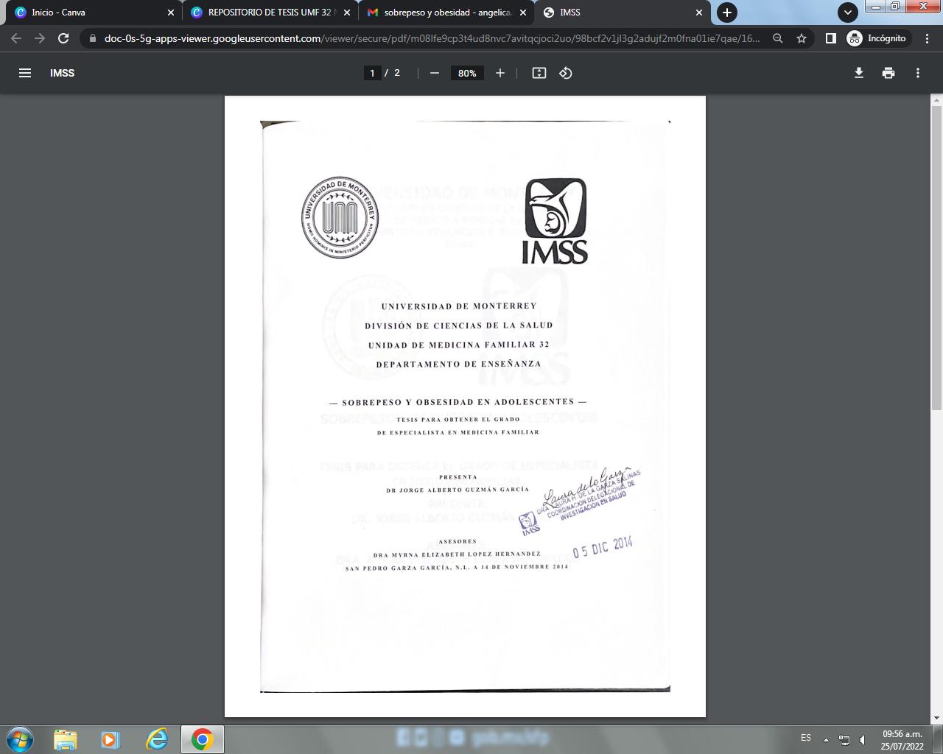This screenshot has width=943, height=754.
Task: Close the REPOSITORIO DE TESIS tab
Action: 347,13
